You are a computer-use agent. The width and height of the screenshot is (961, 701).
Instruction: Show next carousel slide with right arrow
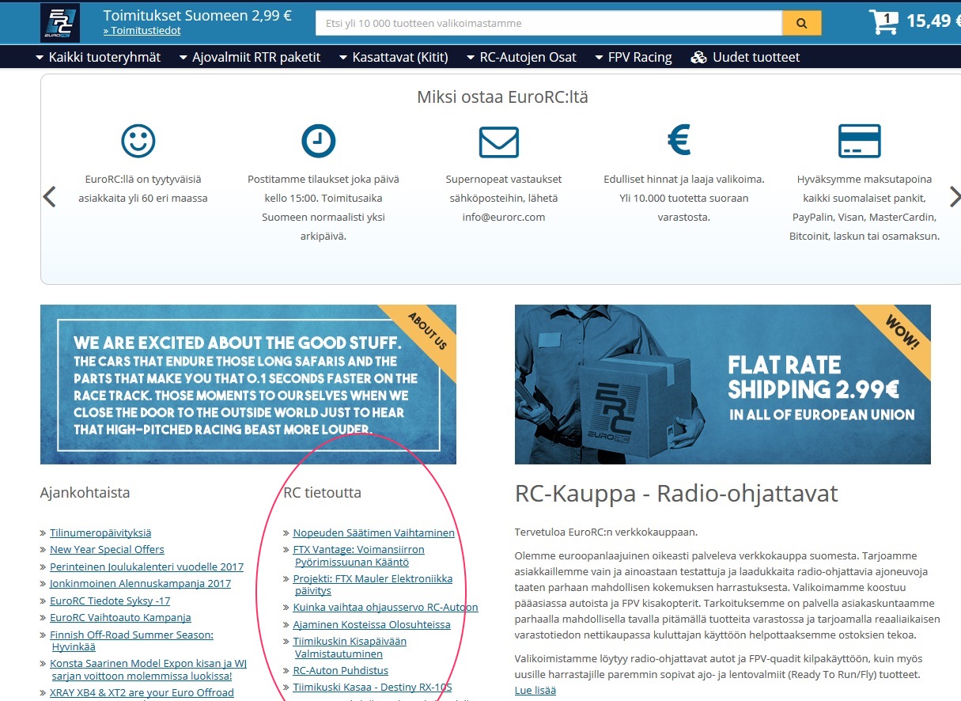(x=954, y=197)
